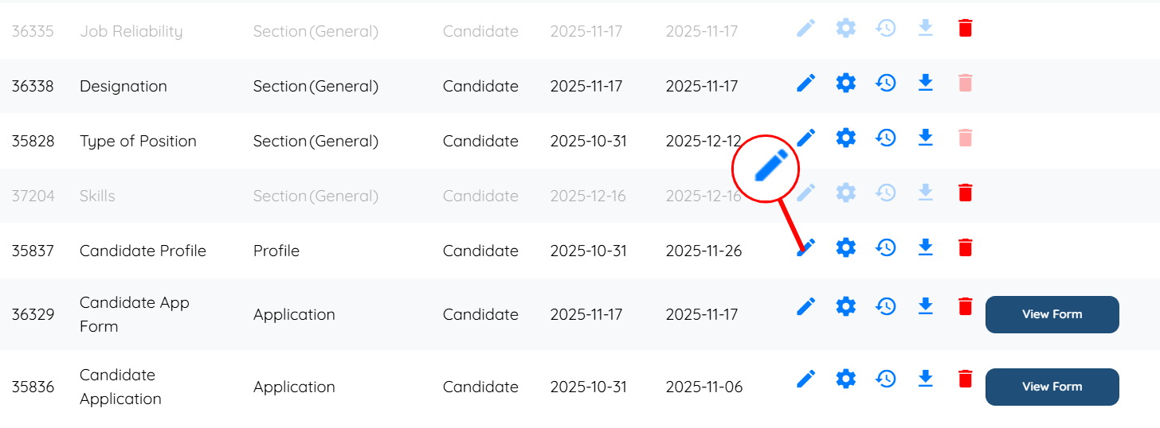
Task: Select the Candidate Profile name cell
Action: click(x=143, y=251)
